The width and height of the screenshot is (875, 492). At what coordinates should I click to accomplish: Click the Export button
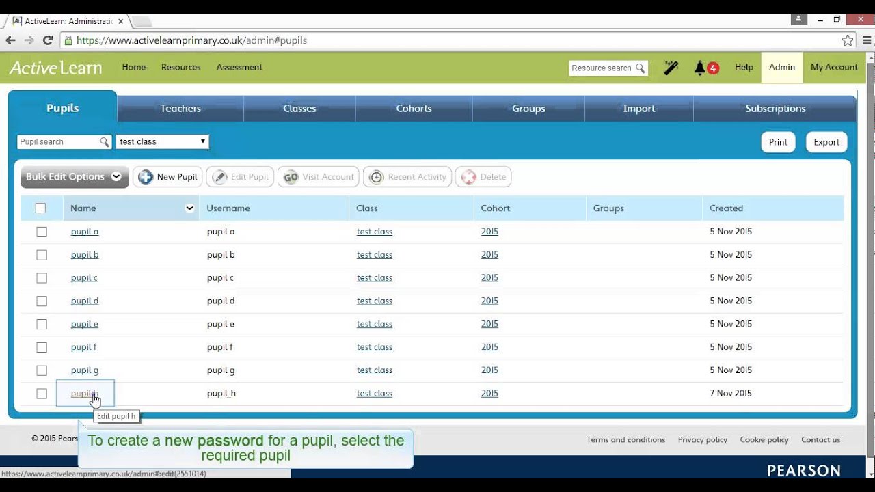[826, 142]
